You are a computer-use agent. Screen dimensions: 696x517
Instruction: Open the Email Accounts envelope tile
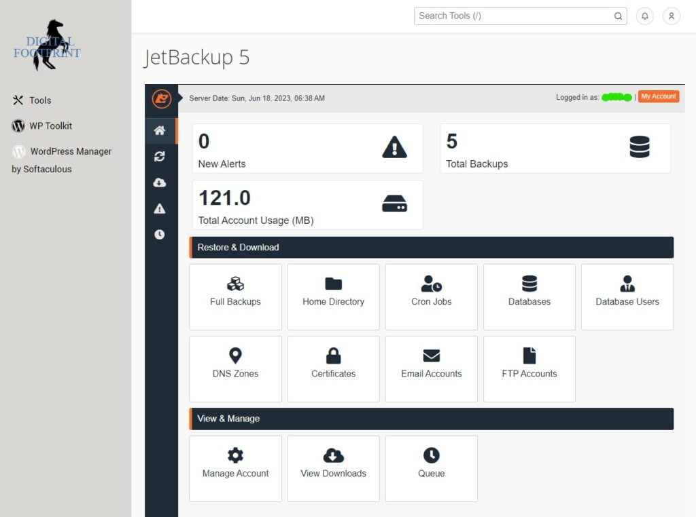tap(432, 368)
